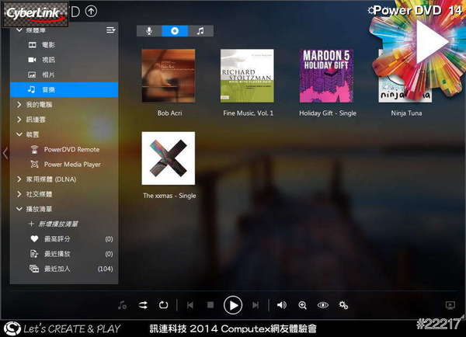466x337 pixels.
Task: Collapse the 裝置 devices section
Action: [x=19, y=134]
